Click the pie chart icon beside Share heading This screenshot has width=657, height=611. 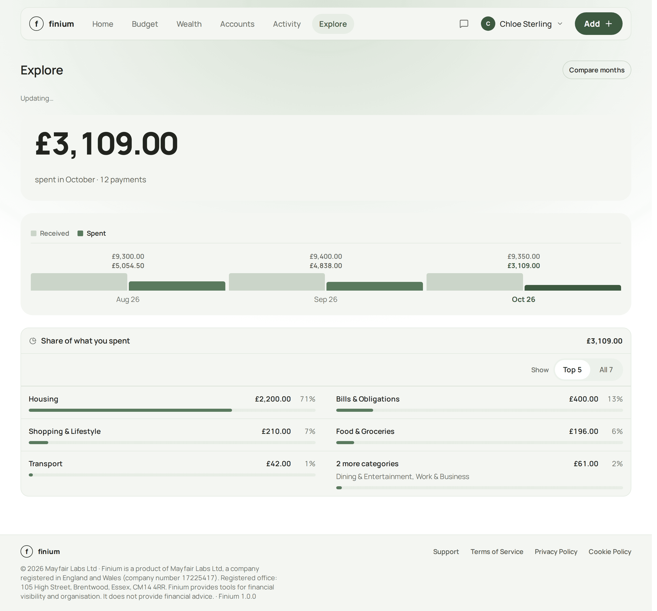pos(33,341)
